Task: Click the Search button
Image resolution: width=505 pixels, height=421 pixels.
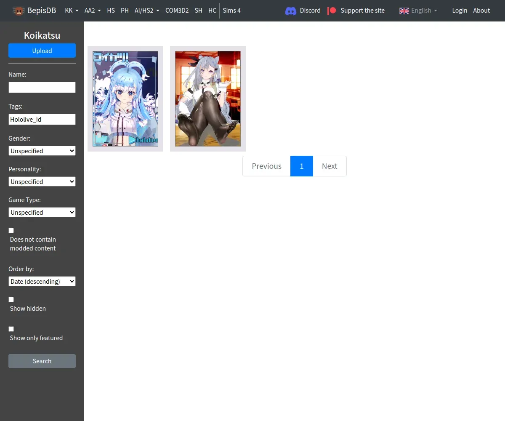Action: [42, 361]
